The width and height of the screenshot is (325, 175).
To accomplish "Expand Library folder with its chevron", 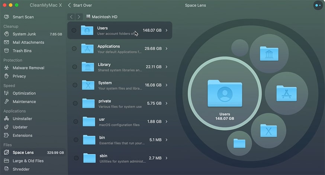I will (167, 67).
